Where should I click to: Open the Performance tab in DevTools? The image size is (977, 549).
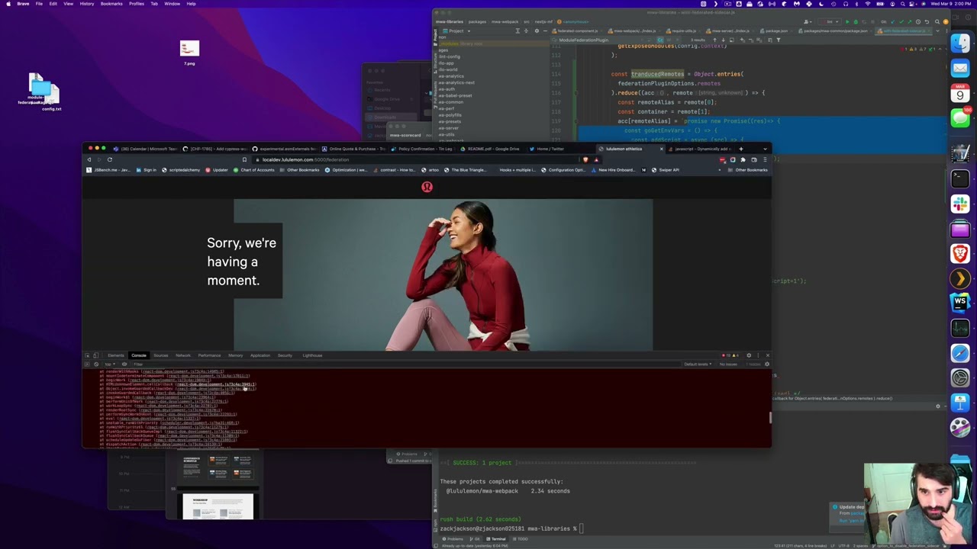(x=209, y=355)
